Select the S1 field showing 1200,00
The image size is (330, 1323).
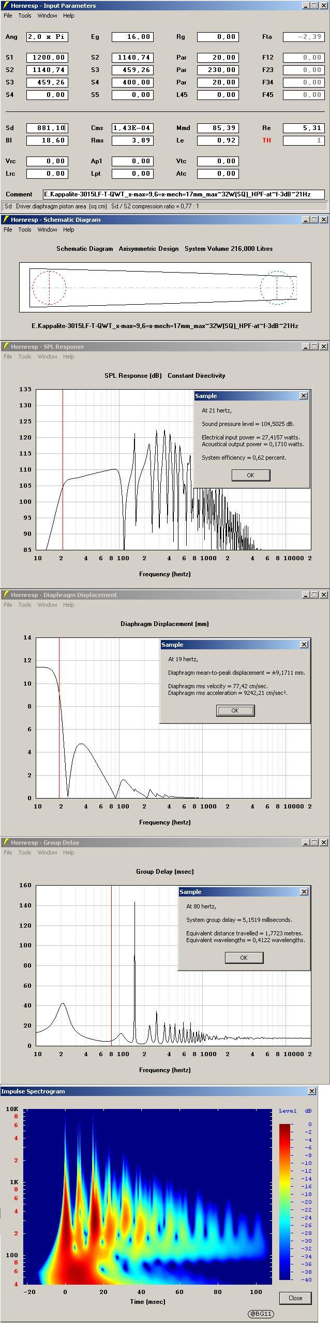pyautogui.click(x=48, y=58)
